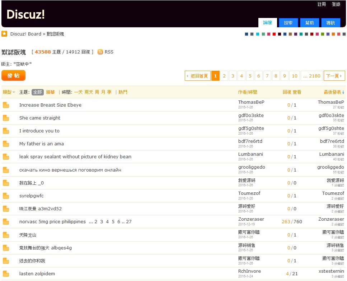Viewport: 347px width, 281px height.
Task: Open thread "天降龙山"
Action: point(28,235)
